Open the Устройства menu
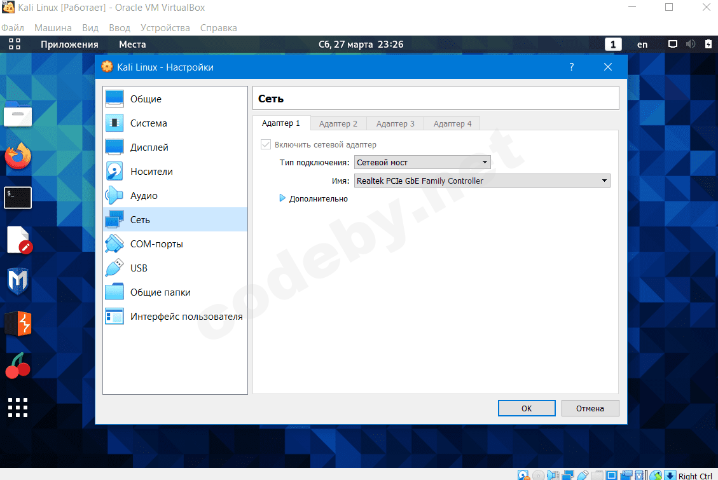This screenshot has width=718, height=480. point(165,28)
